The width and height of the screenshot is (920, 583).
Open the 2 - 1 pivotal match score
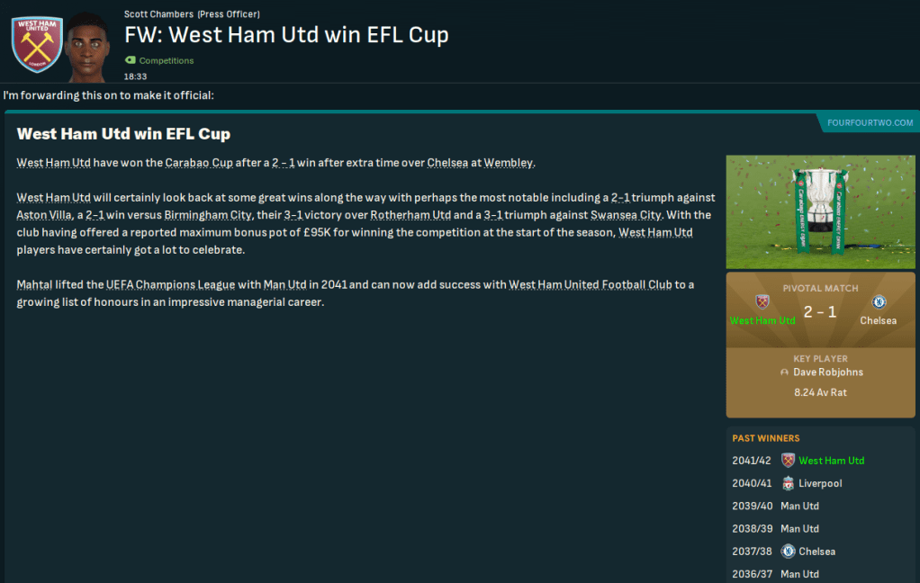click(820, 312)
